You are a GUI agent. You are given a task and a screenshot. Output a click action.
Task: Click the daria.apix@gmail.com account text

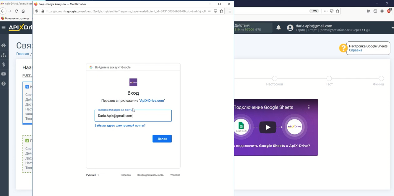[x=314, y=26]
